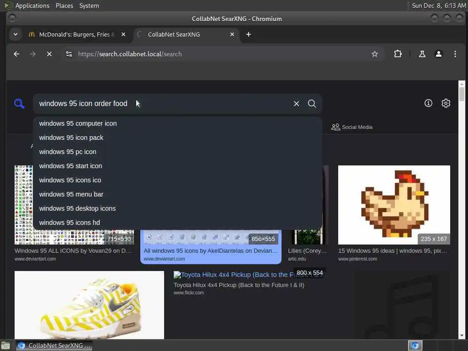This screenshot has width=468, height=351.
Task: Open the Places menu
Action: tap(64, 5)
